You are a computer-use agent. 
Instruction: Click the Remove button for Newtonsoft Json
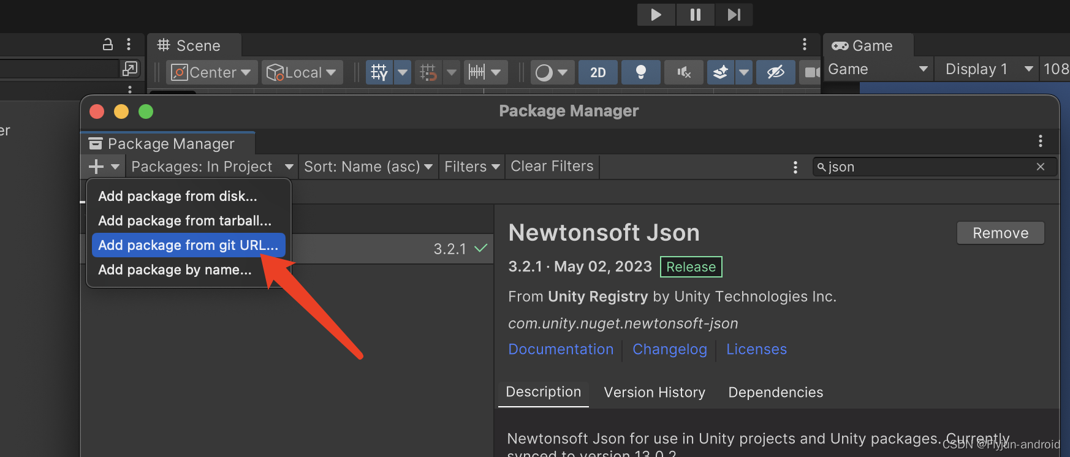click(x=1000, y=233)
